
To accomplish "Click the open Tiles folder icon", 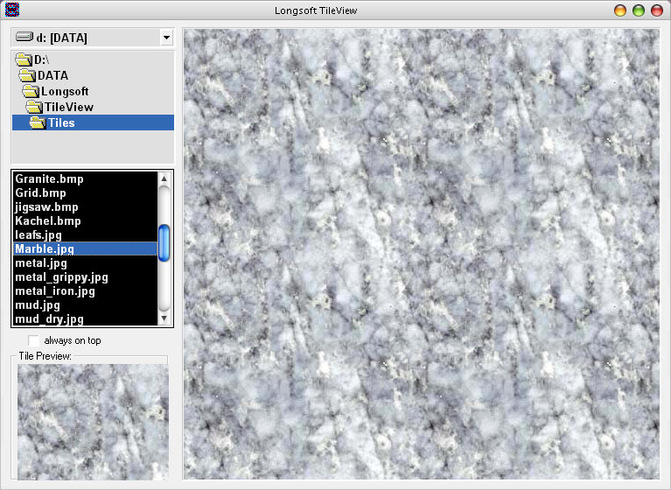I will [x=38, y=122].
